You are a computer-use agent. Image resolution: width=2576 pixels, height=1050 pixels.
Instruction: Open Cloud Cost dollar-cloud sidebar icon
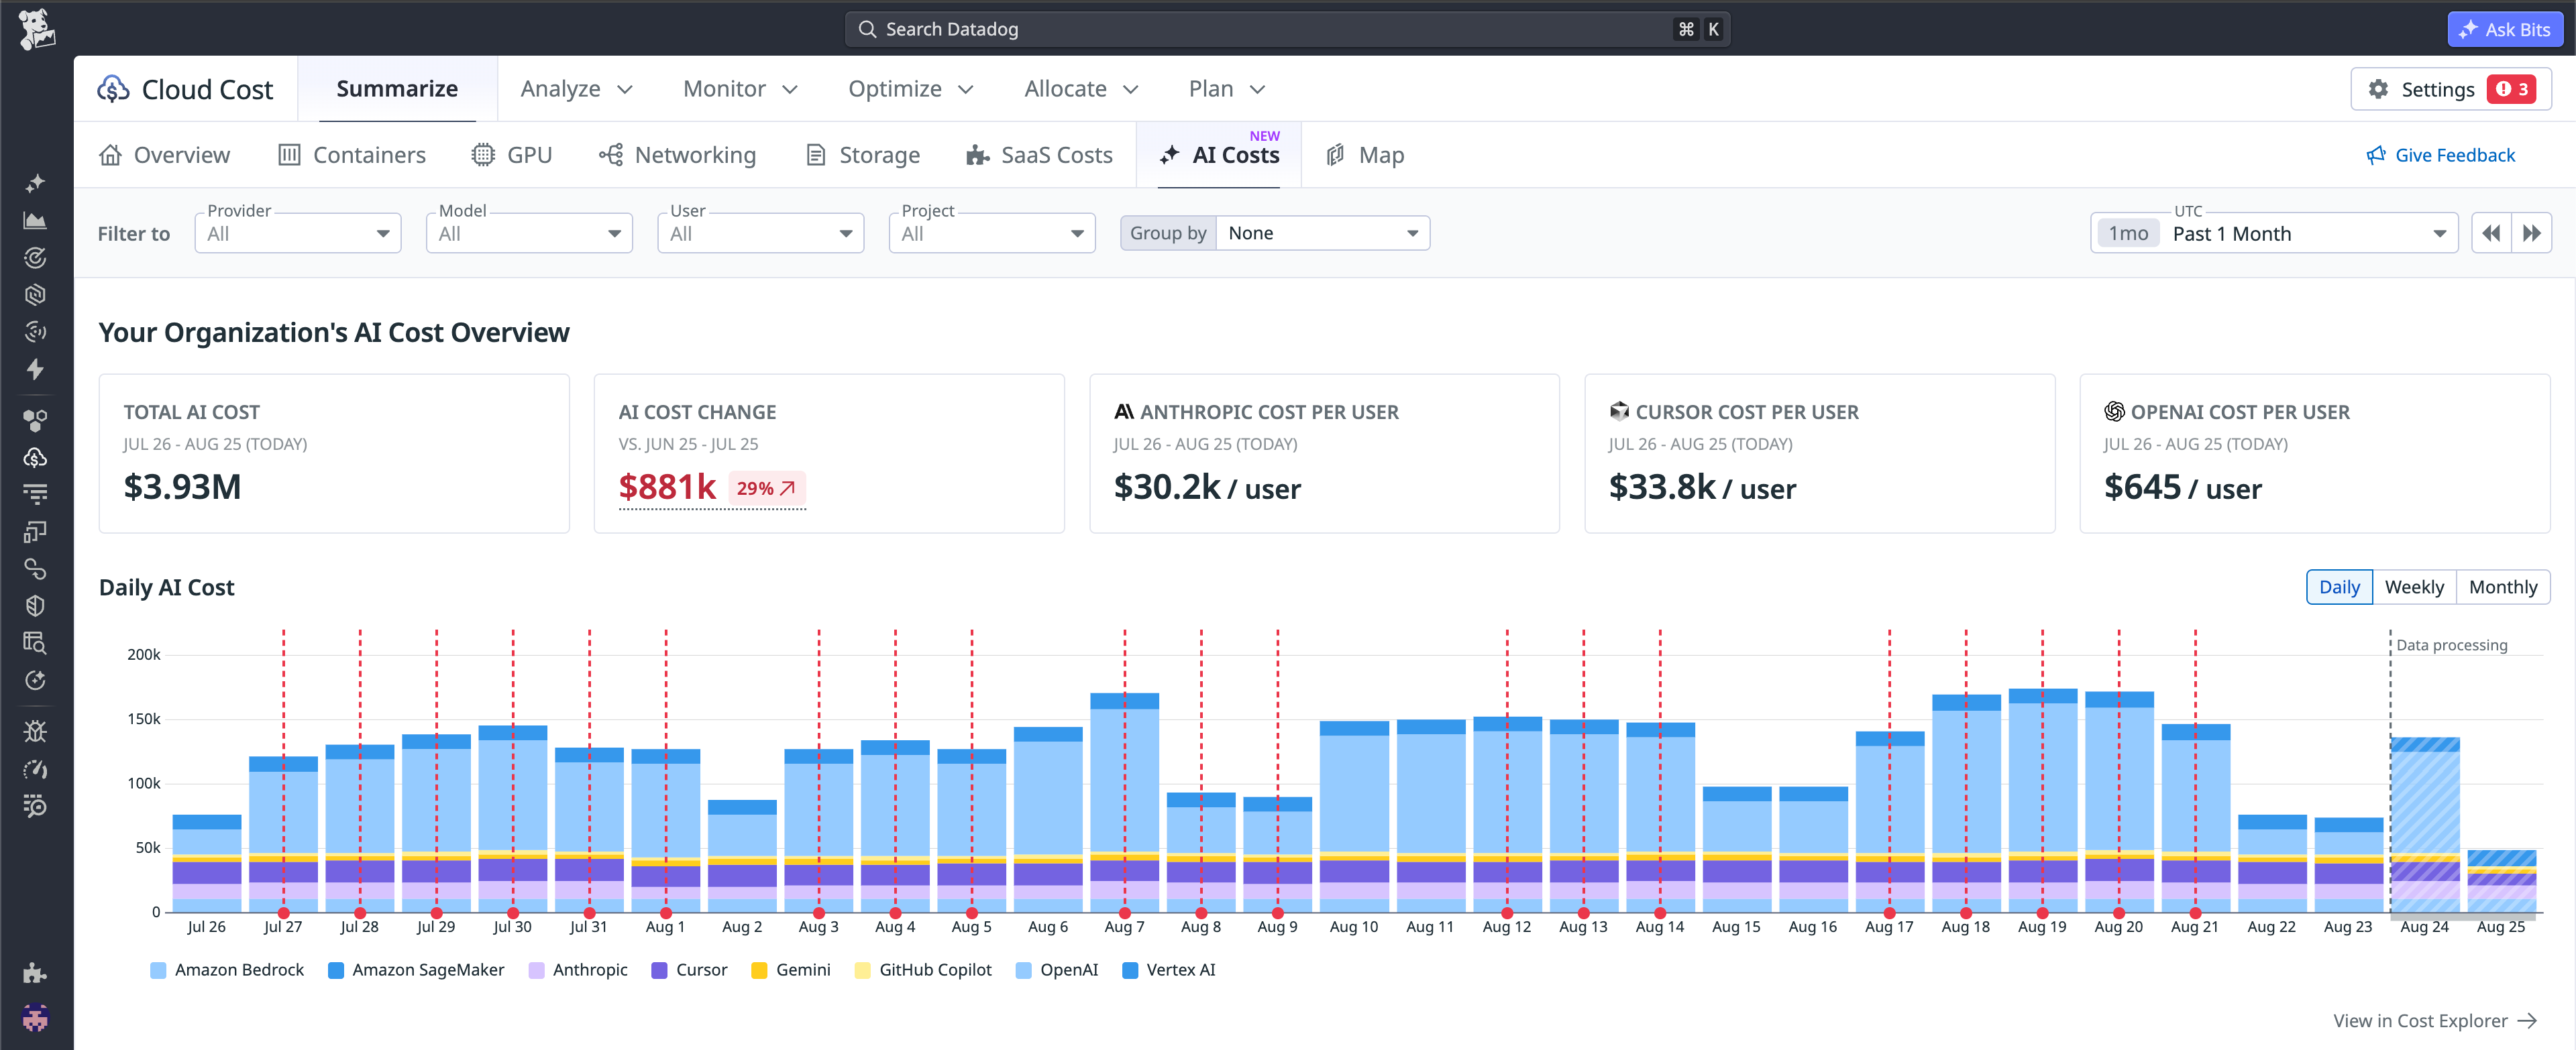click(35, 457)
